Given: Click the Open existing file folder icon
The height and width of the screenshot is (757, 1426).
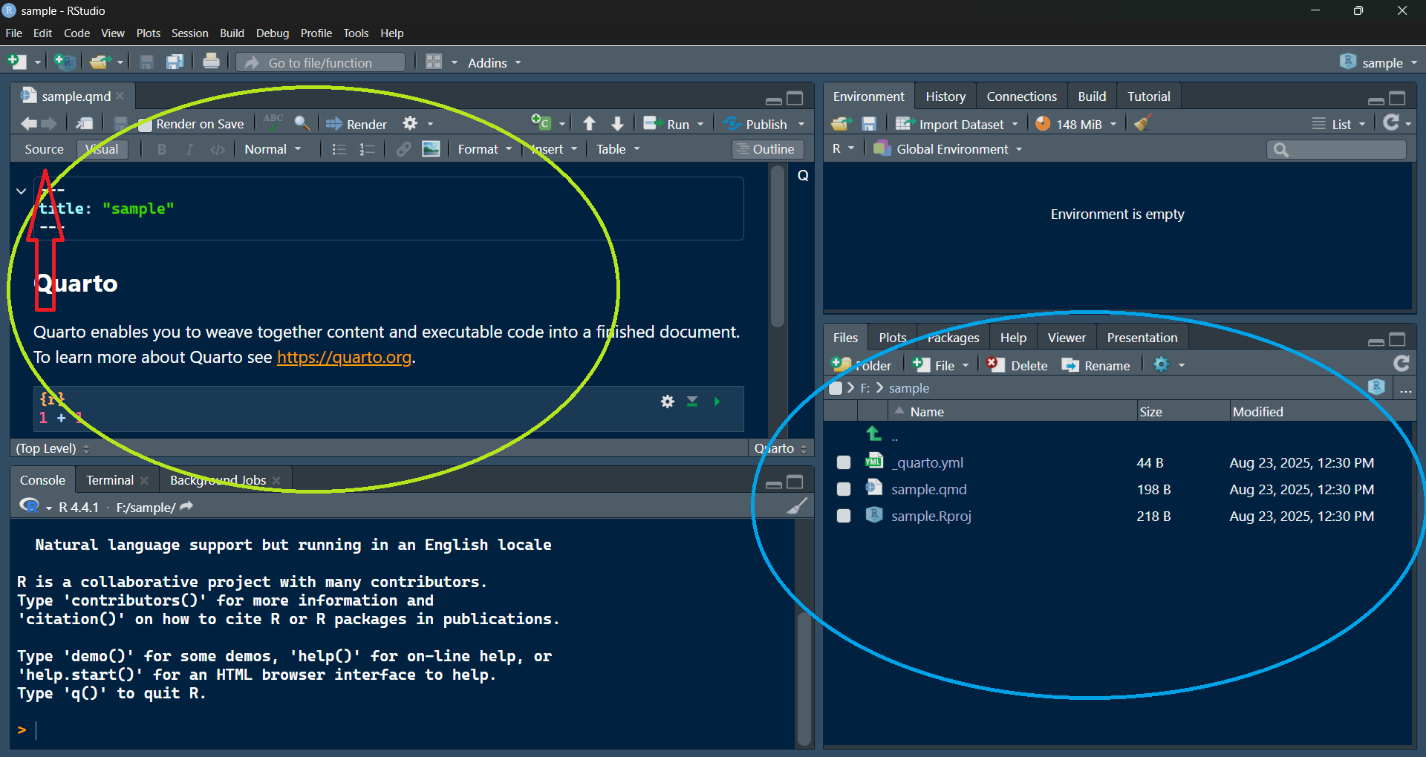Looking at the screenshot, I should (100, 62).
